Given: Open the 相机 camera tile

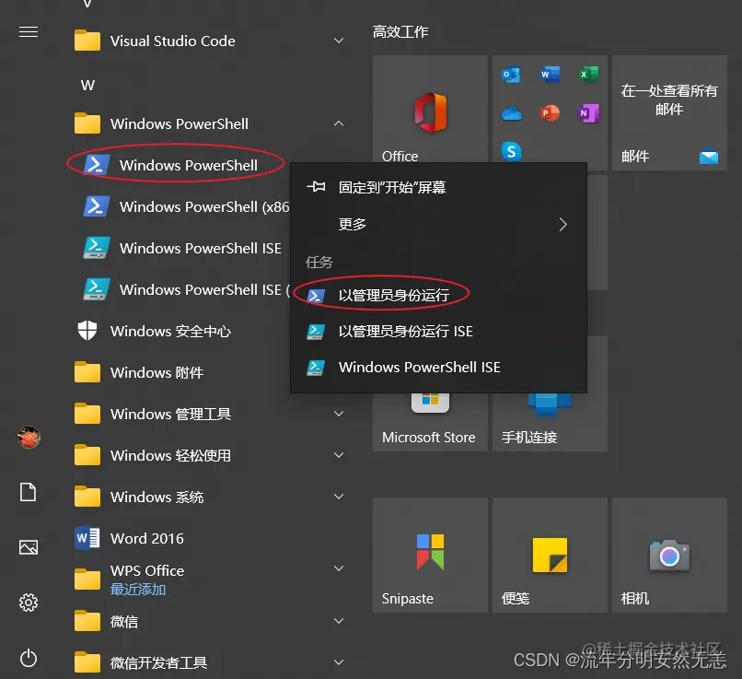Looking at the screenshot, I should [669, 555].
